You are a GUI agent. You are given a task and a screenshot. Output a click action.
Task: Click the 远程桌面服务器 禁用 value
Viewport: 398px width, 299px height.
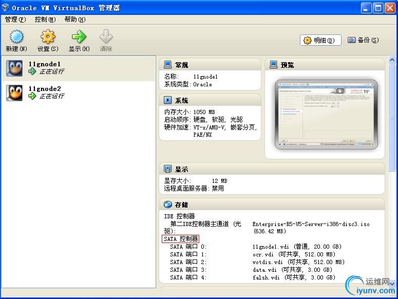218,189
